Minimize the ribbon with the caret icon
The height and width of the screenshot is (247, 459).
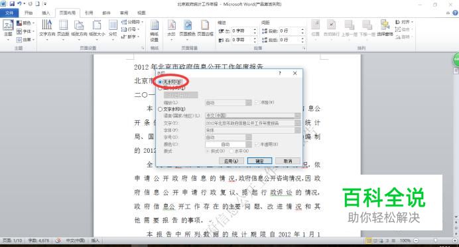coord(448,13)
